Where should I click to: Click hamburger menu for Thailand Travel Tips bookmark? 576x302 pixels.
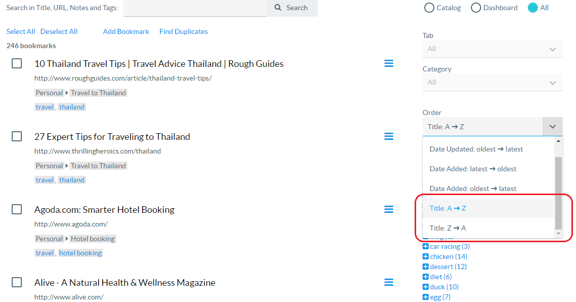click(x=389, y=63)
